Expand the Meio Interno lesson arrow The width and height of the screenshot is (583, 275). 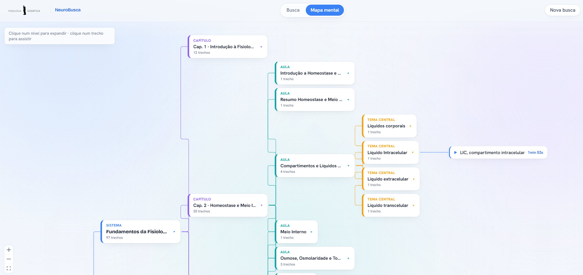(x=311, y=232)
